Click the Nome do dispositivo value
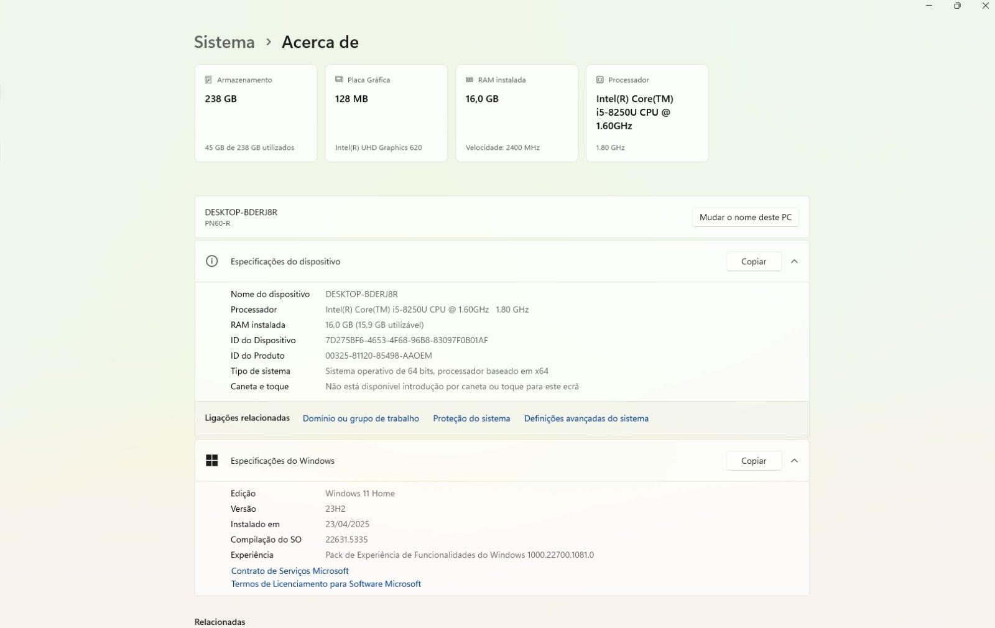 tap(361, 294)
